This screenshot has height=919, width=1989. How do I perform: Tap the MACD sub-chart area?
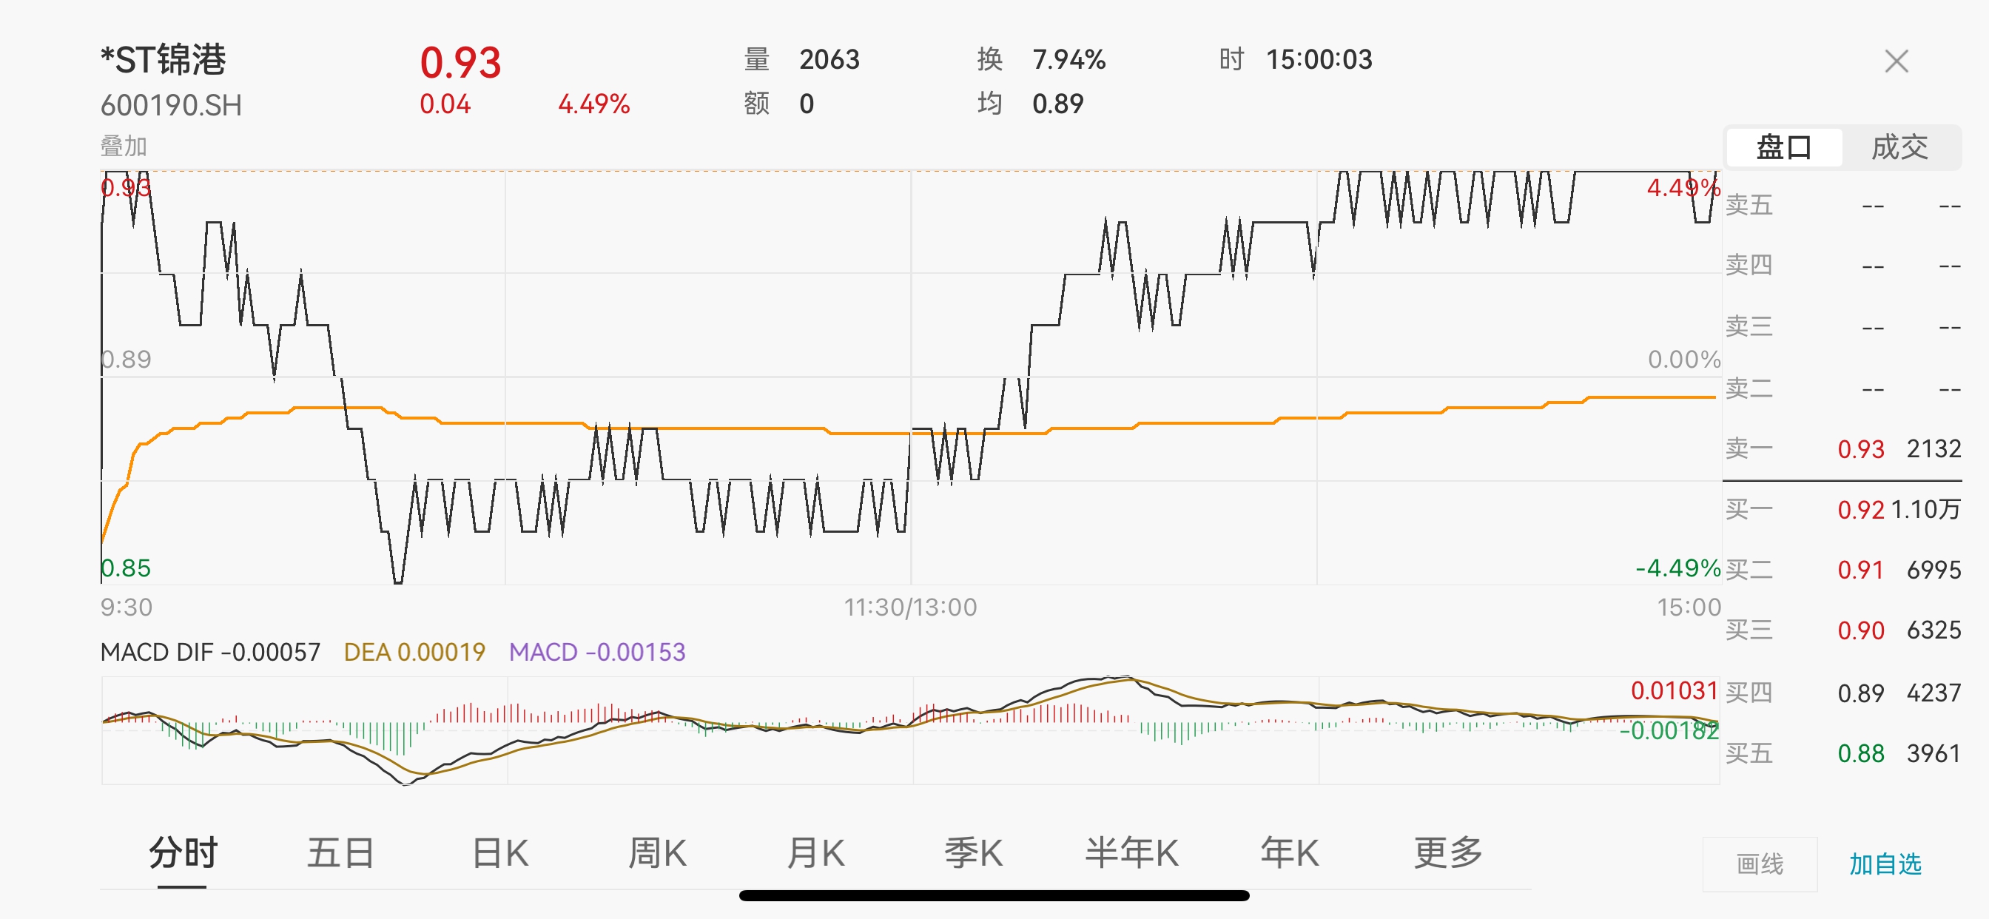(910, 730)
